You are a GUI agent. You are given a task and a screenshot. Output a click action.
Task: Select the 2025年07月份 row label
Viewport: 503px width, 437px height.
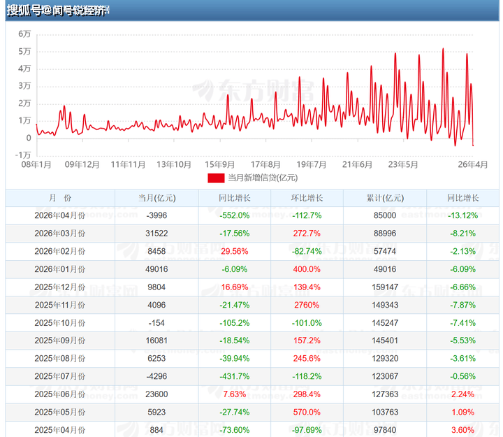[x=60, y=376]
